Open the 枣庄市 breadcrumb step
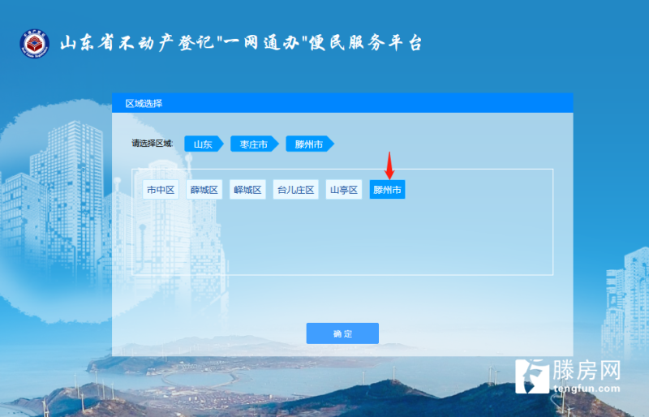This screenshot has height=417, width=649. (x=254, y=144)
